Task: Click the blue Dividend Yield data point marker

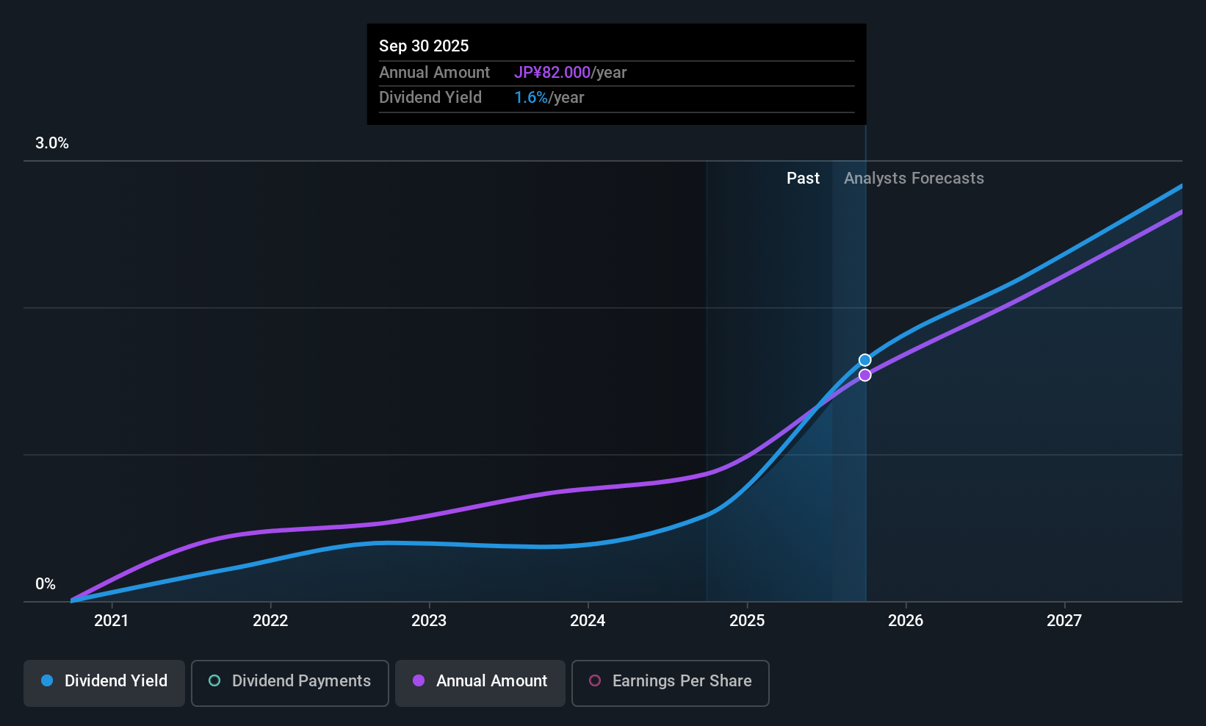Action: pos(865,360)
